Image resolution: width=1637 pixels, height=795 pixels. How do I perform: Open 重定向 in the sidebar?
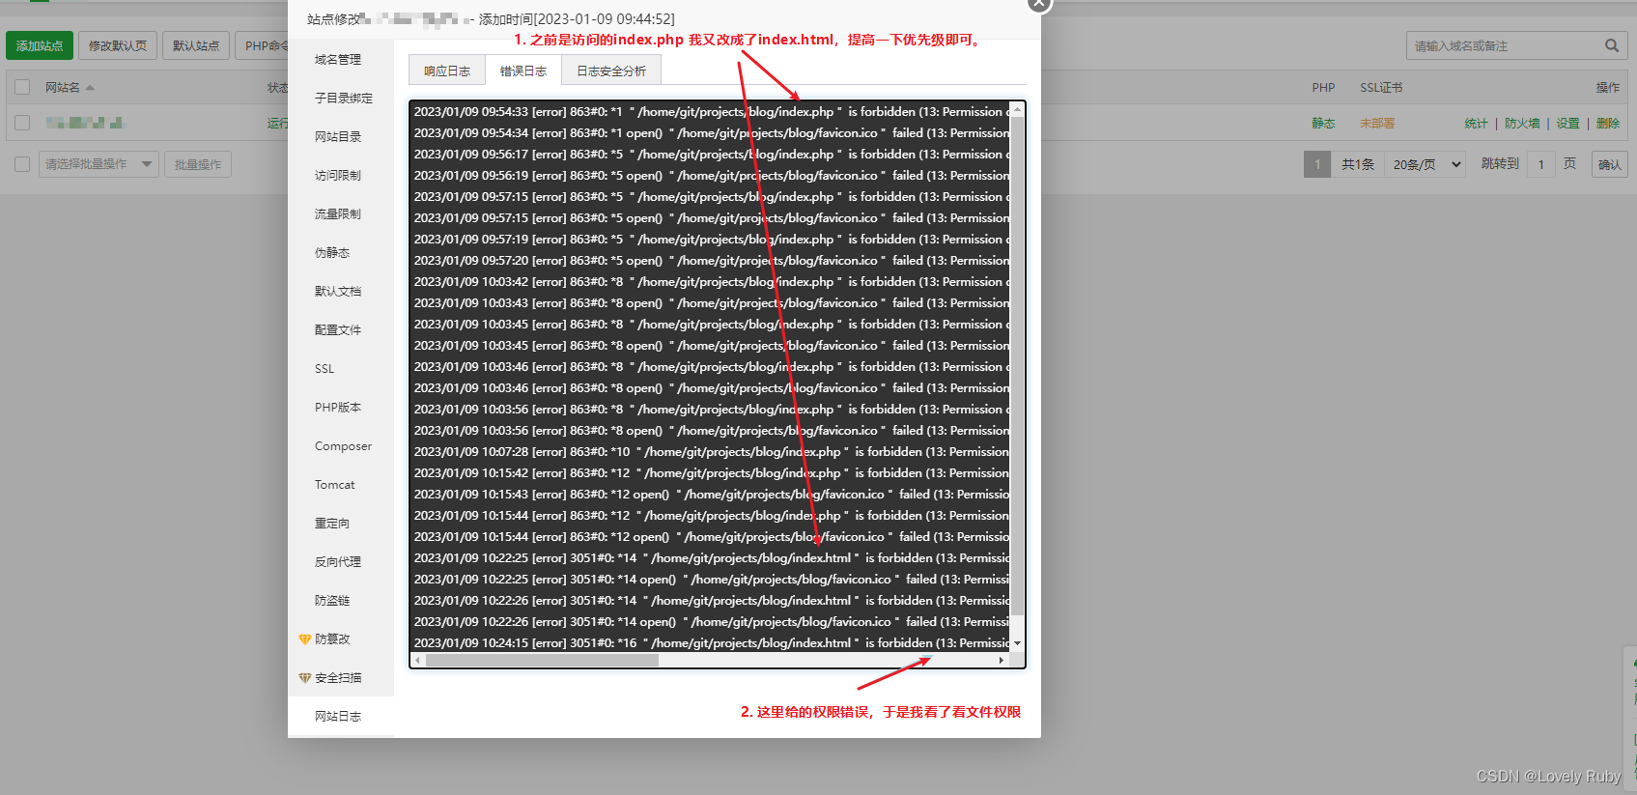(332, 524)
